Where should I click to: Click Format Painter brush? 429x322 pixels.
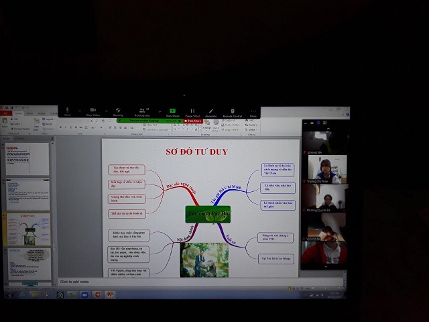coord(20,129)
